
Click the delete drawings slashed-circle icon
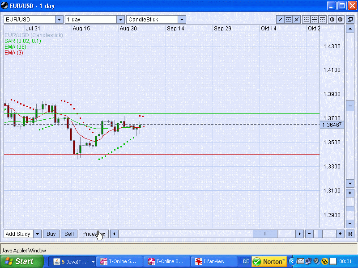point(296,20)
